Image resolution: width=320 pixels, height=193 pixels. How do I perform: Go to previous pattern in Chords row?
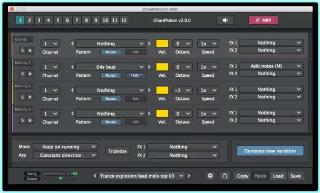[72, 43]
